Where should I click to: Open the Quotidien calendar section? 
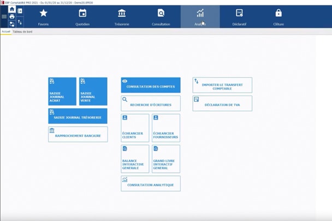tap(82, 16)
